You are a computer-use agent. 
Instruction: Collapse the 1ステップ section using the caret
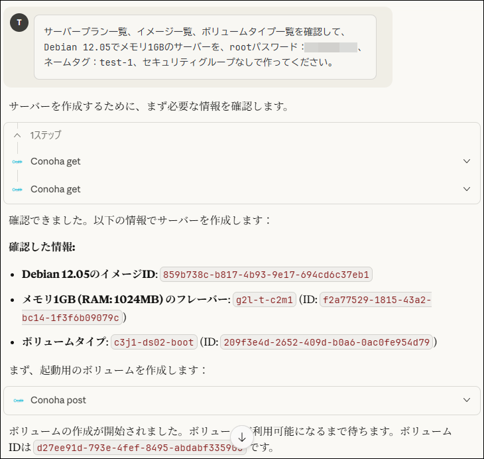point(17,135)
